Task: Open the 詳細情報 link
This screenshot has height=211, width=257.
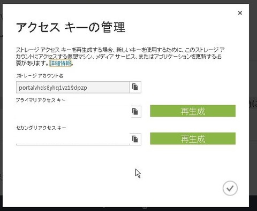Action: tap(61, 63)
